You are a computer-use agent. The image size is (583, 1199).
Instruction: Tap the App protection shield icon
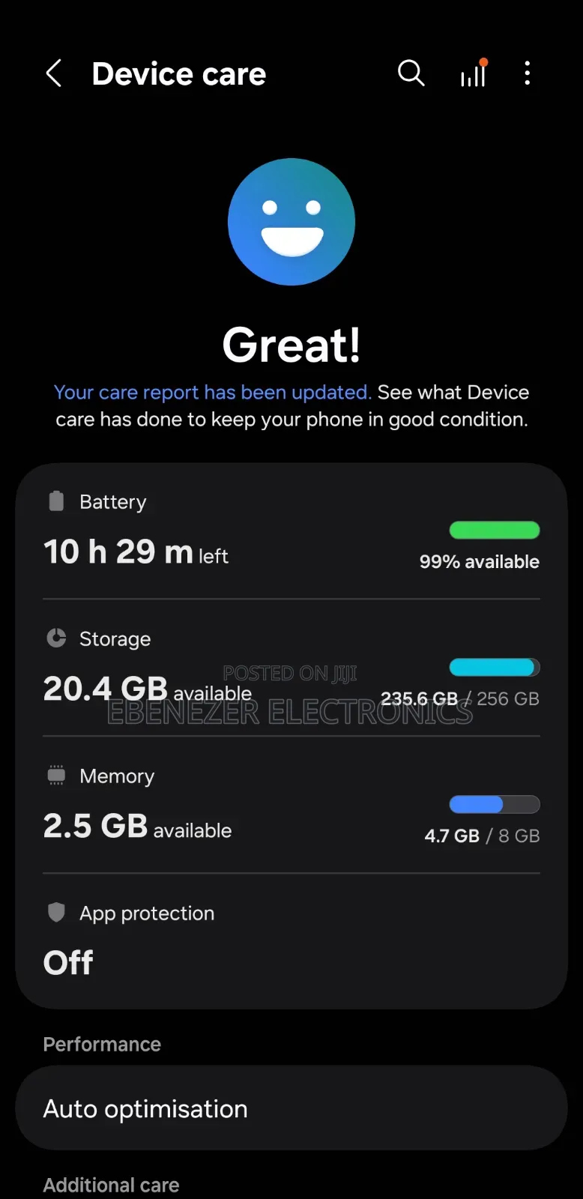tap(56, 912)
